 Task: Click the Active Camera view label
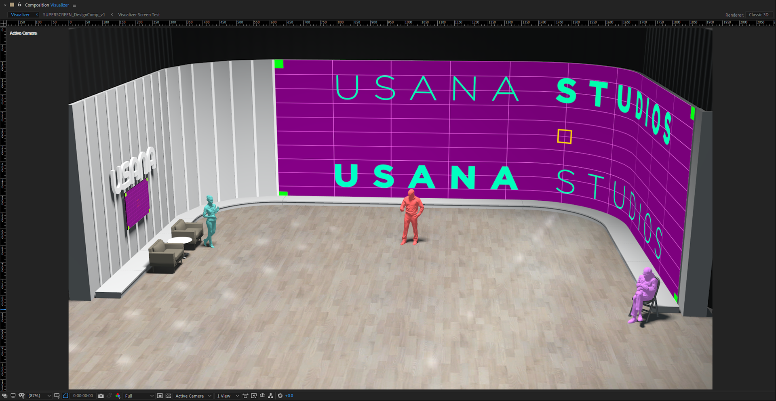pos(23,33)
